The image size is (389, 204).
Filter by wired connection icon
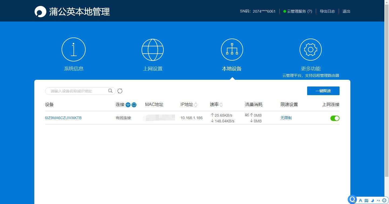click(x=134, y=105)
